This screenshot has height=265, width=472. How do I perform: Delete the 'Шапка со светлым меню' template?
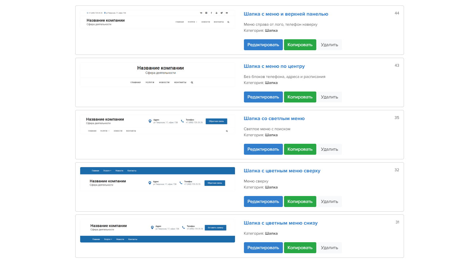pyautogui.click(x=329, y=149)
